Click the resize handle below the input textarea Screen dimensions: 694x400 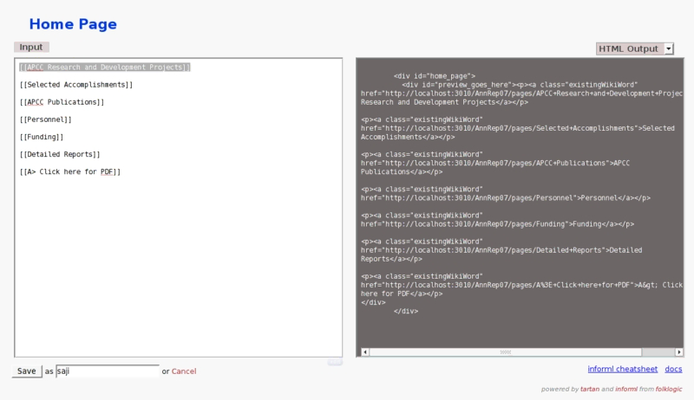point(335,362)
